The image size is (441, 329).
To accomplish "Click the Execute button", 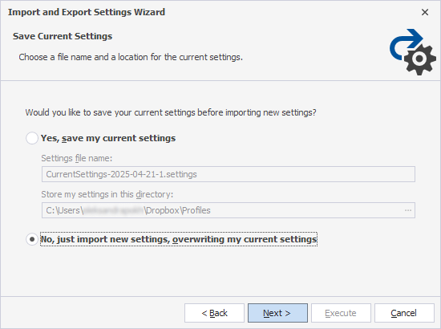I will (x=341, y=313).
